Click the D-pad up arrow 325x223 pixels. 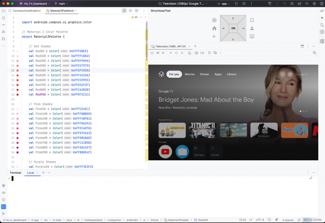(x=233, y=19)
